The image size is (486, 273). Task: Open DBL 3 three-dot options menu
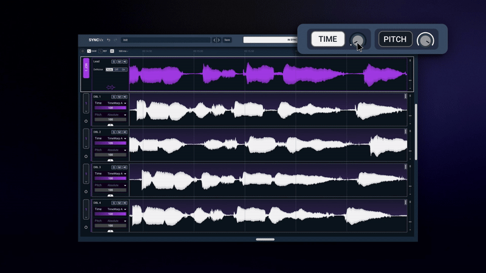tap(405, 167)
